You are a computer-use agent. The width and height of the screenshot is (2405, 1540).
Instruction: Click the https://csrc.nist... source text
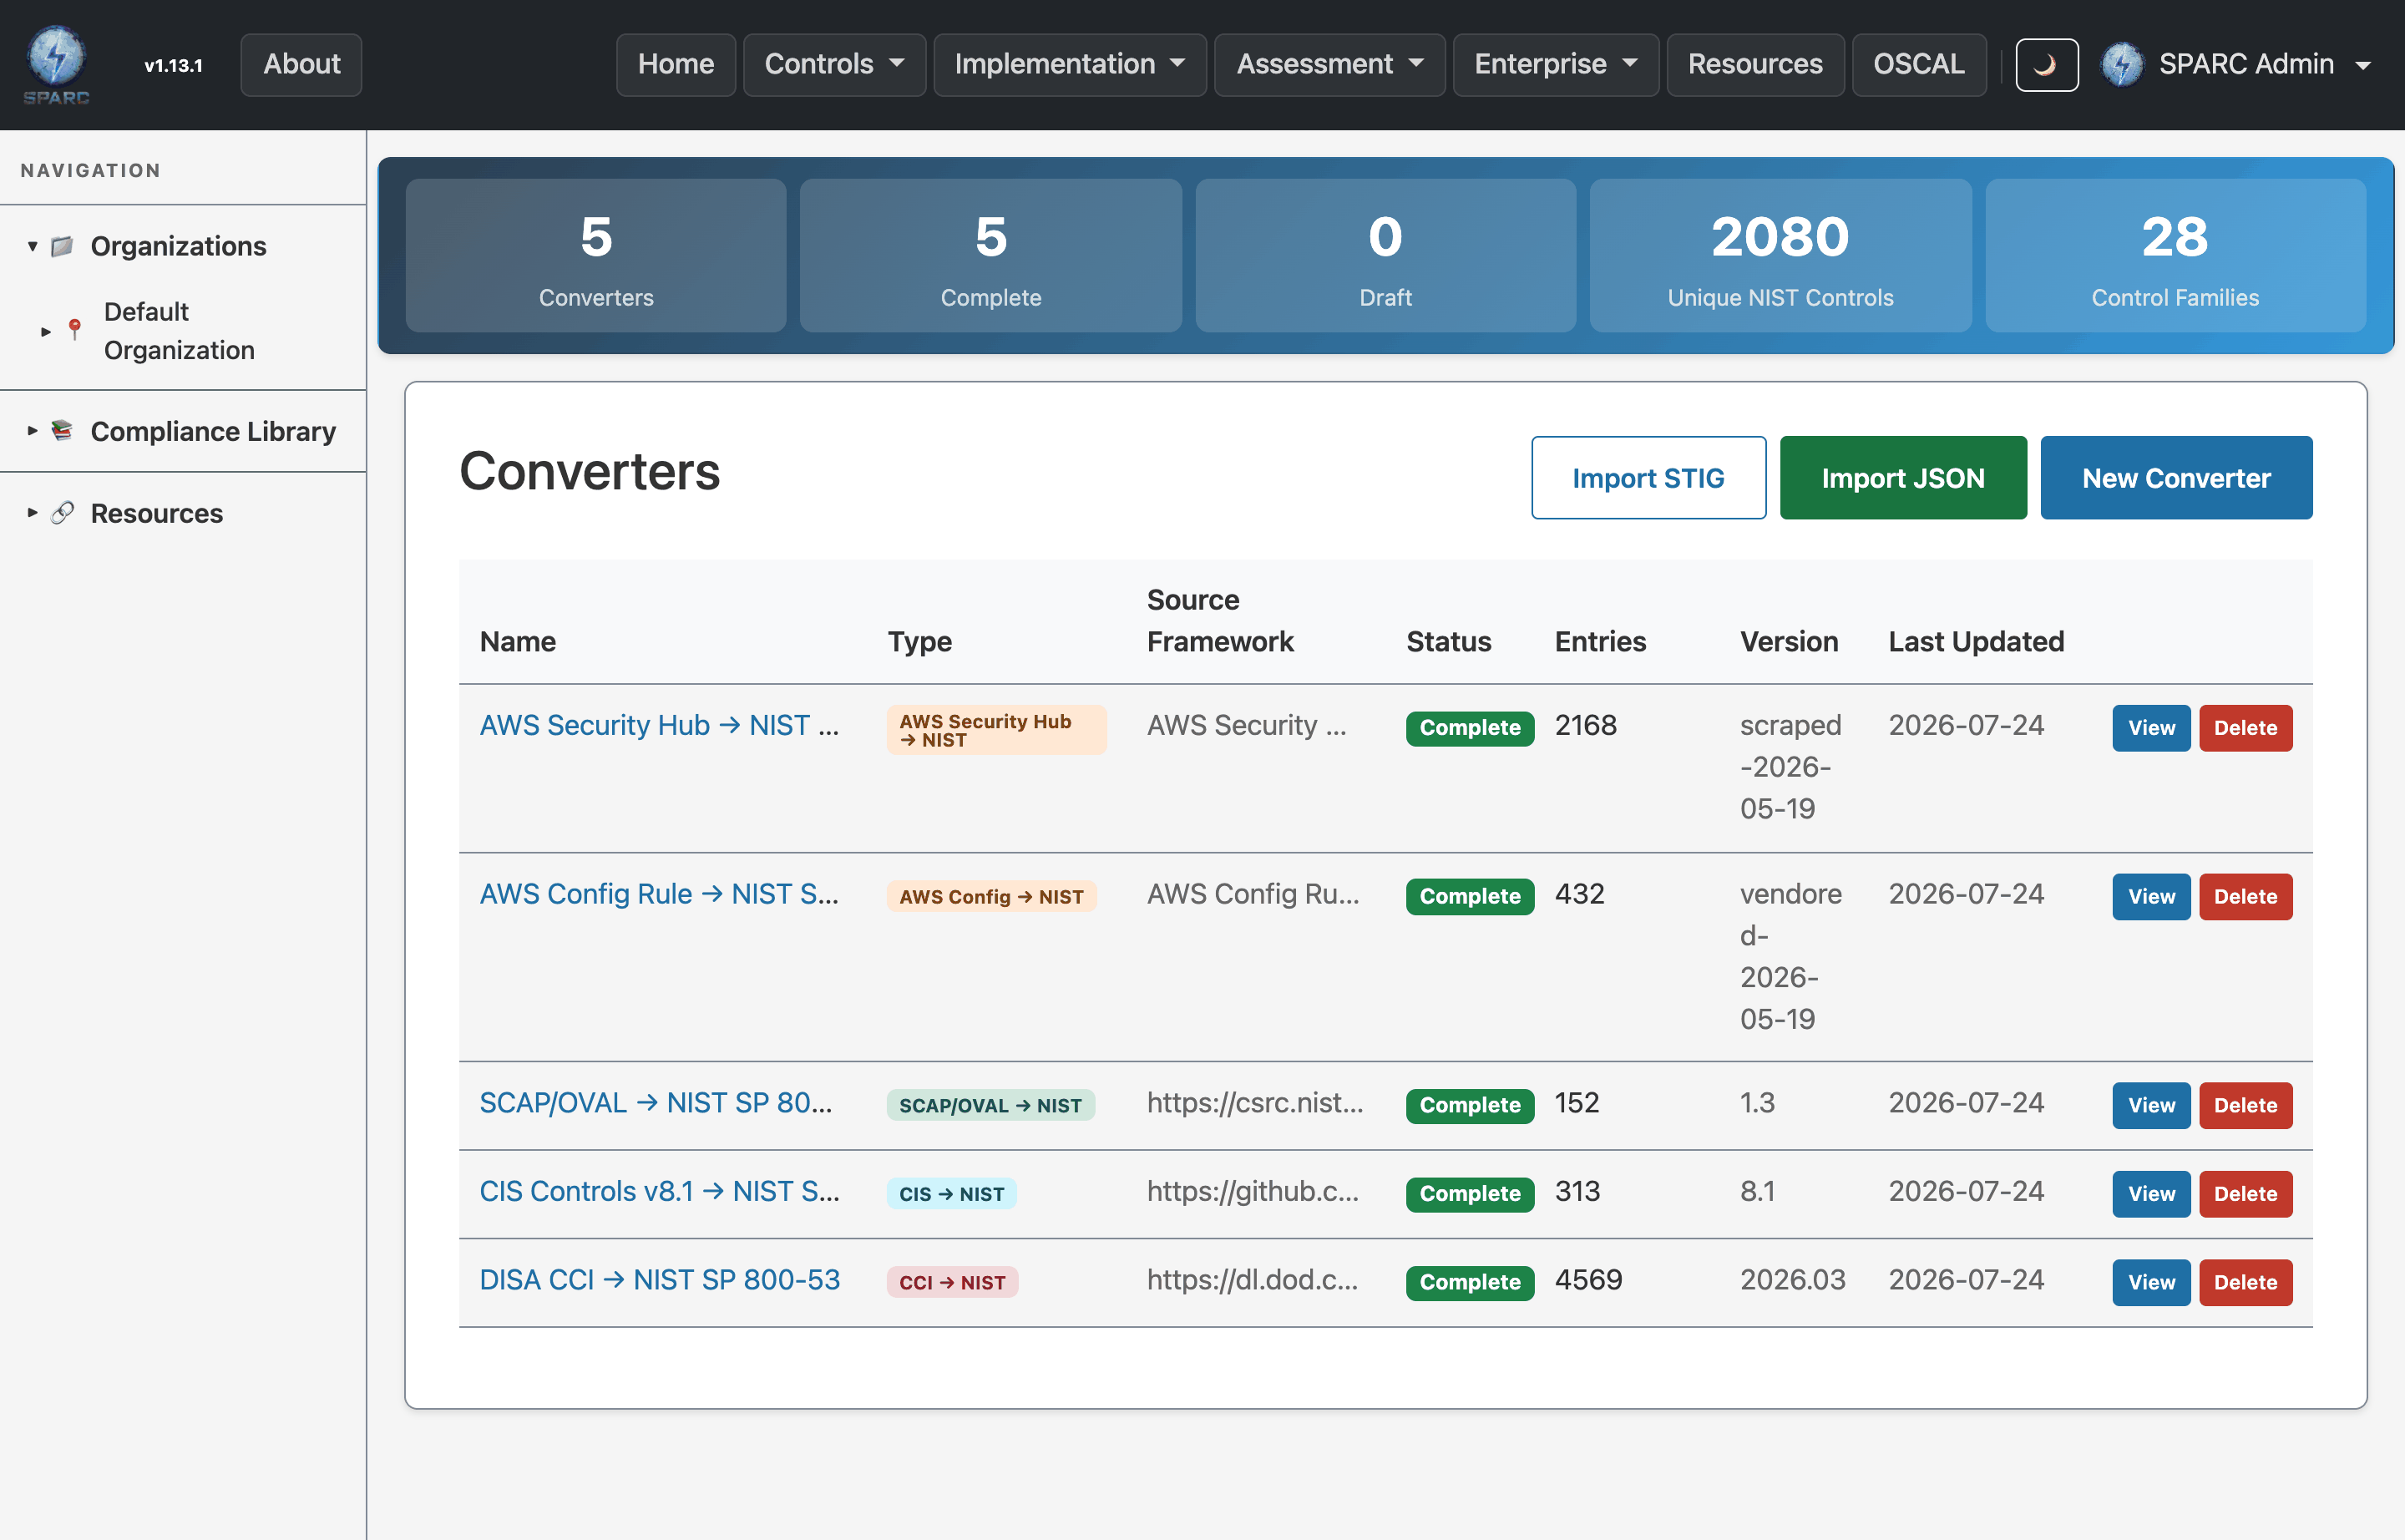1255,1102
